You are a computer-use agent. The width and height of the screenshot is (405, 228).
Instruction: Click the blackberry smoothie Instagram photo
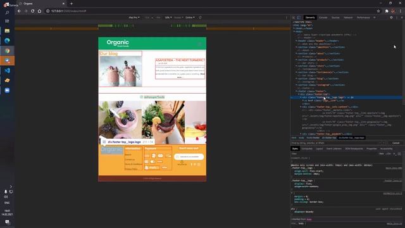tap(120, 122)
